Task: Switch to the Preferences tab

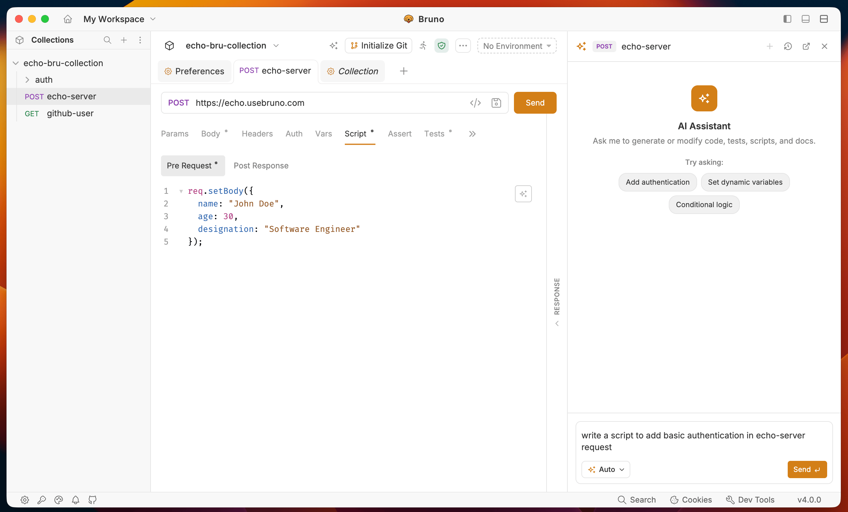Action: (195, 71)
